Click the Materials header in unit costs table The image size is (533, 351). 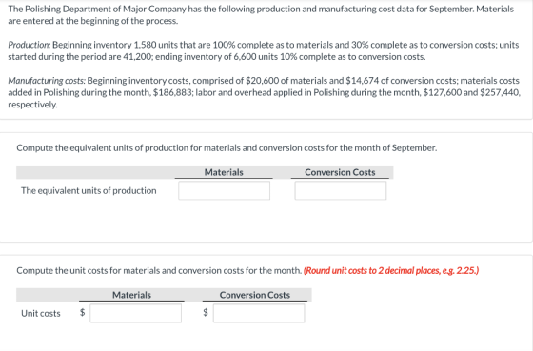coord(131,295)
